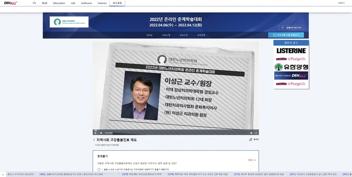Image resolution: width=352 pixels, height=177 pixels.
Task: Open the Yuhan 유한양행 sponsor banner
Action: point(291,67)
